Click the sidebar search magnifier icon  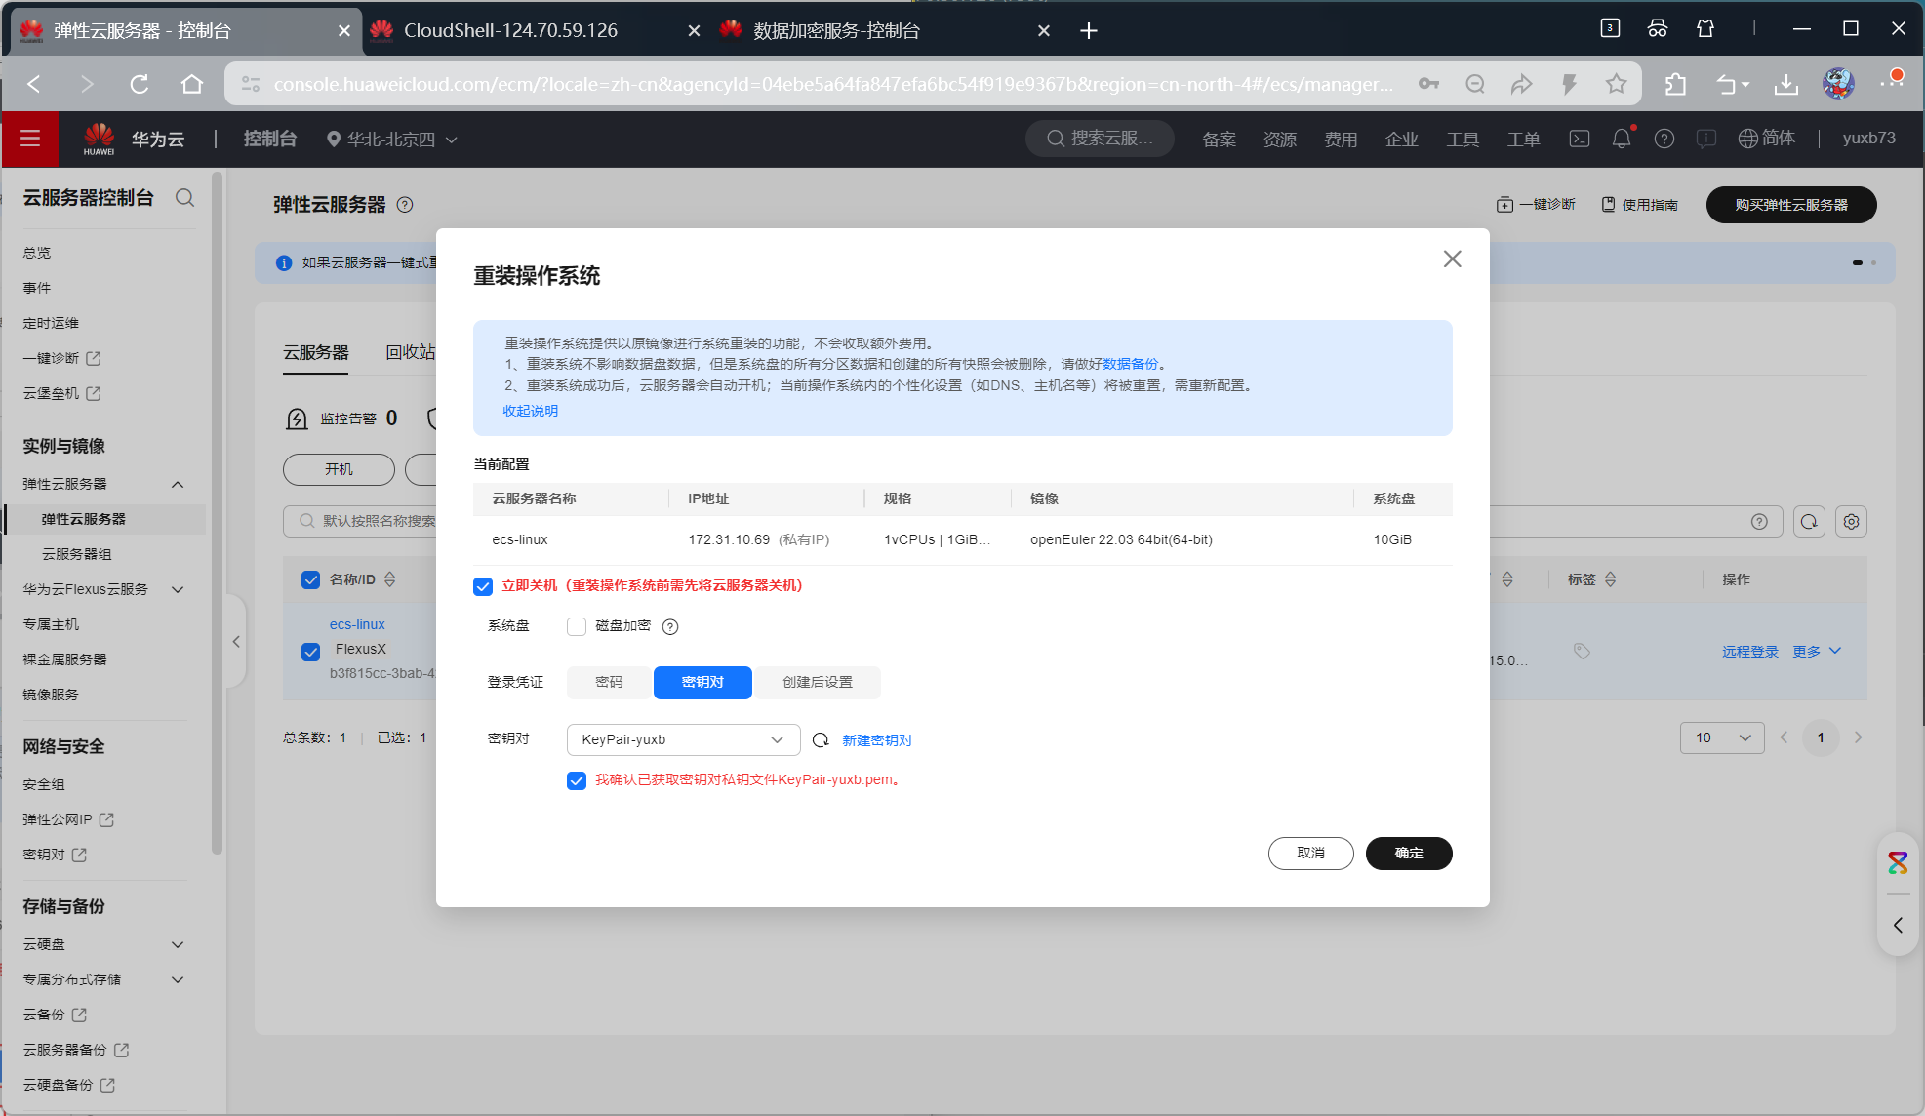point(184,198)
